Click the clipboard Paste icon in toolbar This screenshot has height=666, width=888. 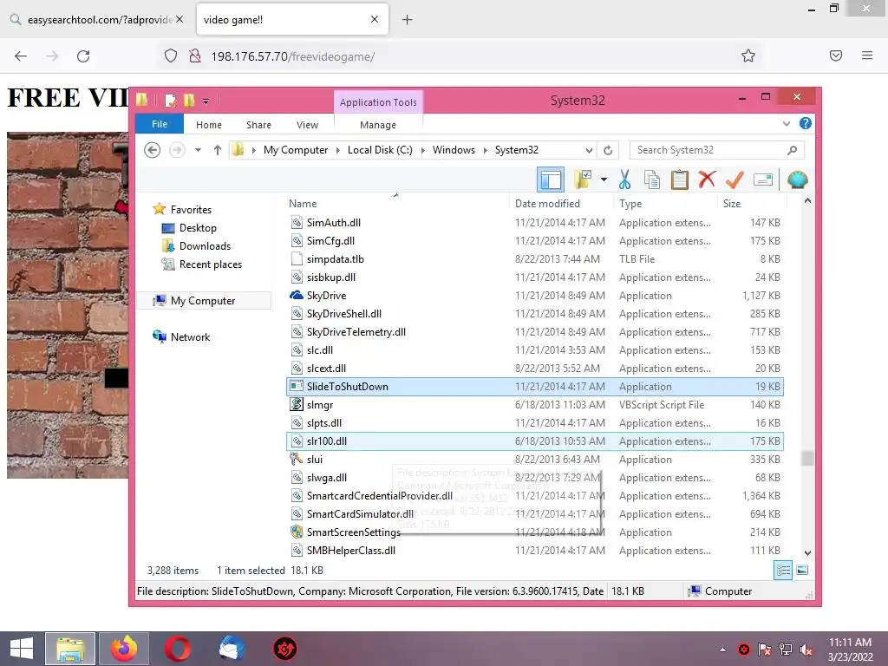tap(679, 180)
